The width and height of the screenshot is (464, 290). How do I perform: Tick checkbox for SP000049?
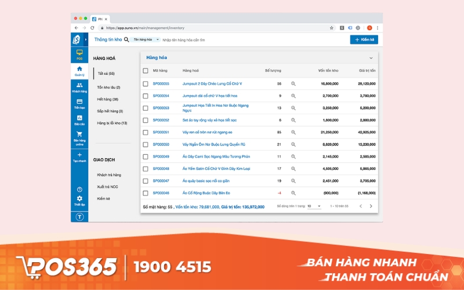[x=146, y=157]
